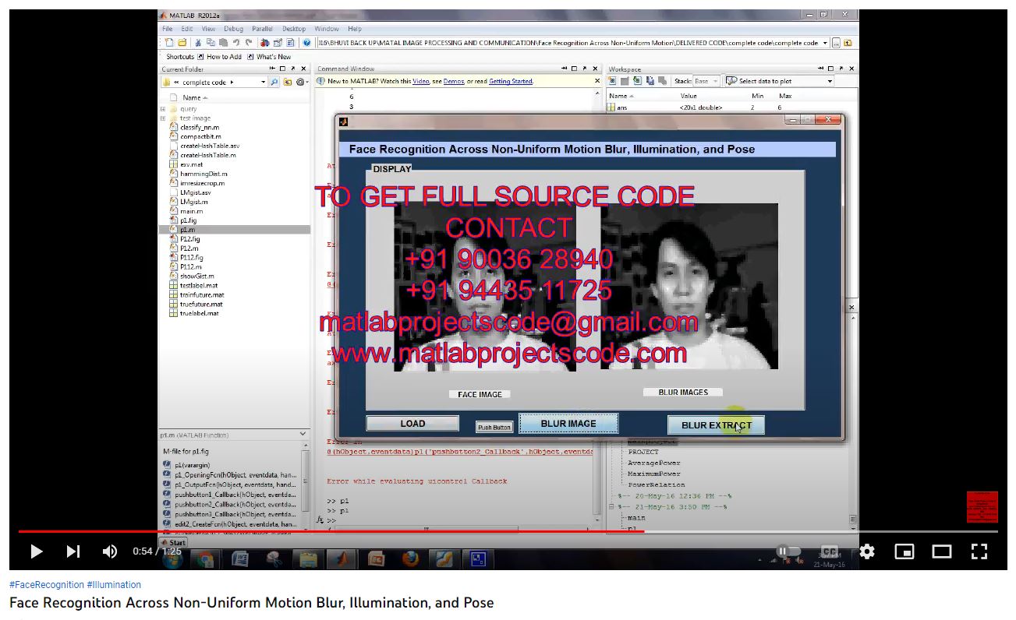
Task: Skip to the next video
Action: coord(73,551)
